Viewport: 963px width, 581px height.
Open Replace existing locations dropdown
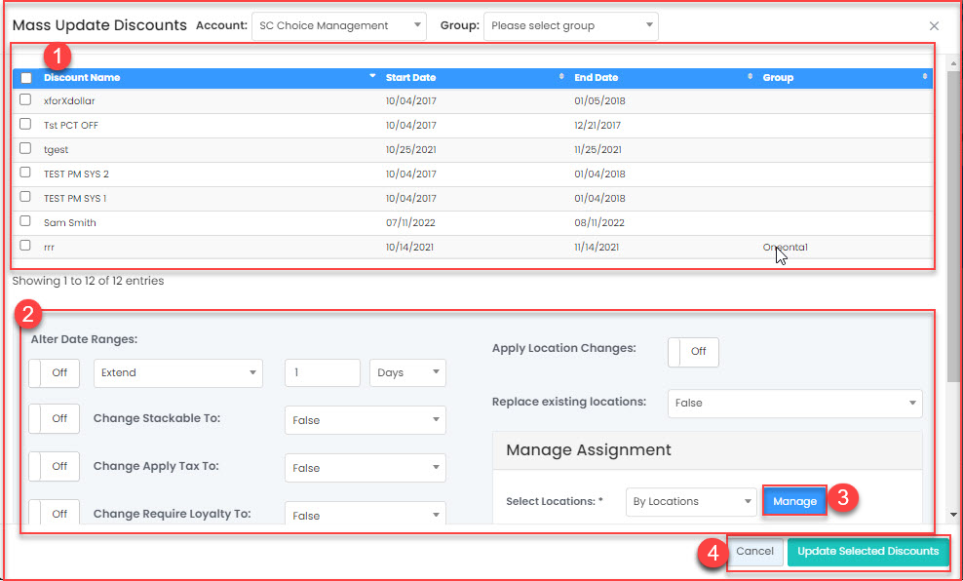click(x=795, y=403)
